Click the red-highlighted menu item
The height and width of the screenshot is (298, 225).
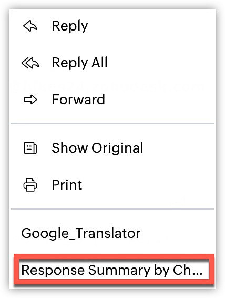[114, 270]
